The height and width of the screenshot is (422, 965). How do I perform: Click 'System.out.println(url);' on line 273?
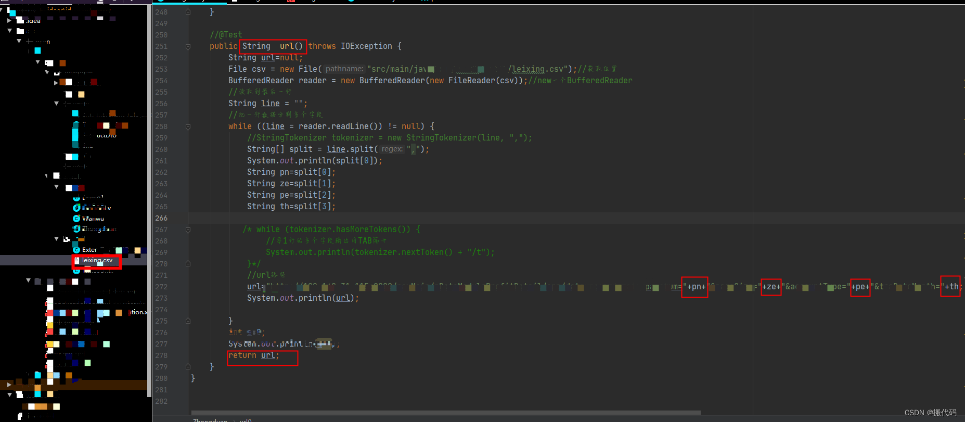[303, 298]
